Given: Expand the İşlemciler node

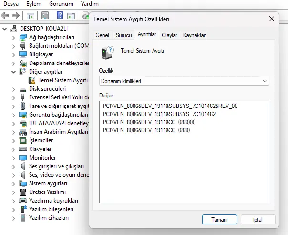Looking at the screenshot, I should (13, 141).
